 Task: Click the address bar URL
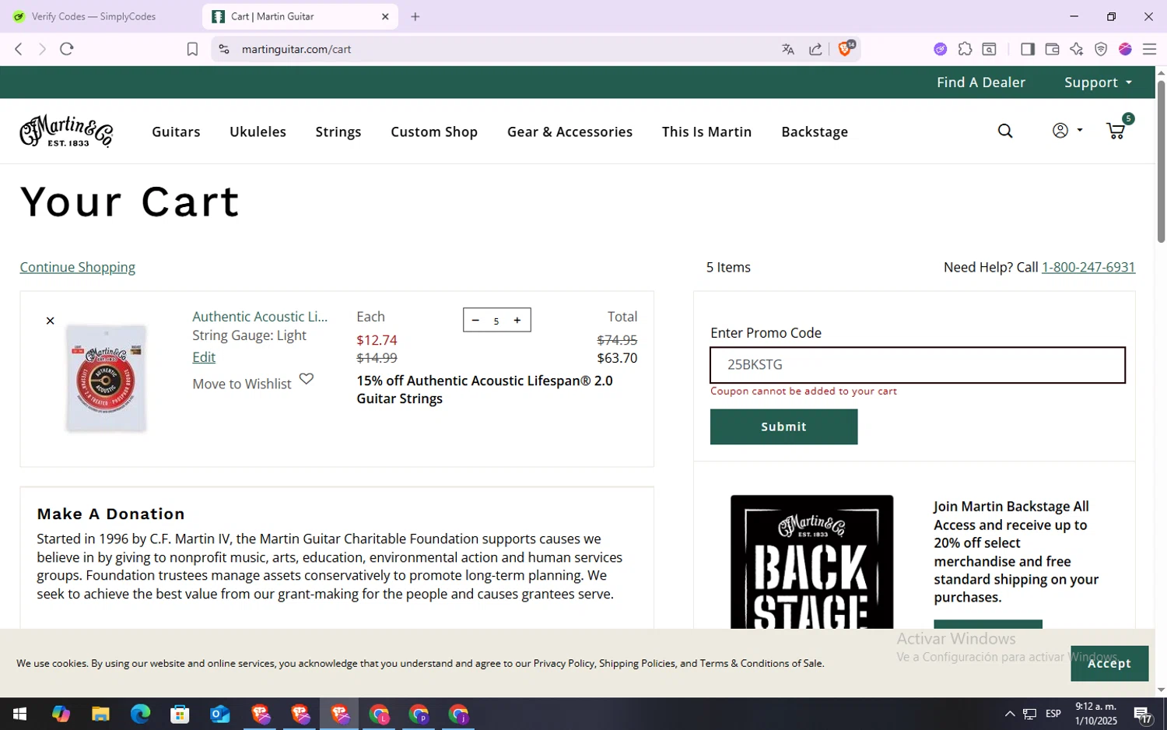(296, 49)
